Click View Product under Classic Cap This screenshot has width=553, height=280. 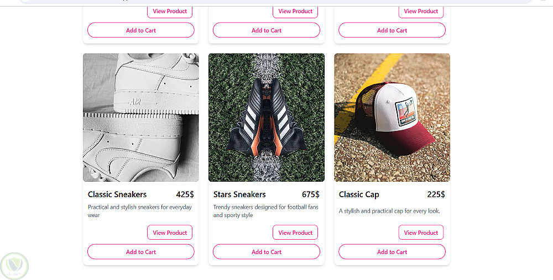tap(421, 233)
